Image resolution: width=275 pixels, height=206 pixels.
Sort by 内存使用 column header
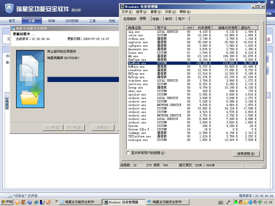click(x=203, y=28)
